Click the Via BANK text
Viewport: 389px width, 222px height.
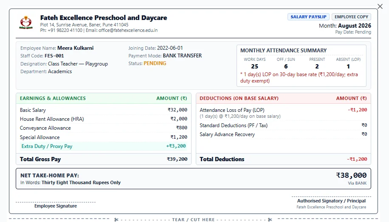click(x=357, y=183)
